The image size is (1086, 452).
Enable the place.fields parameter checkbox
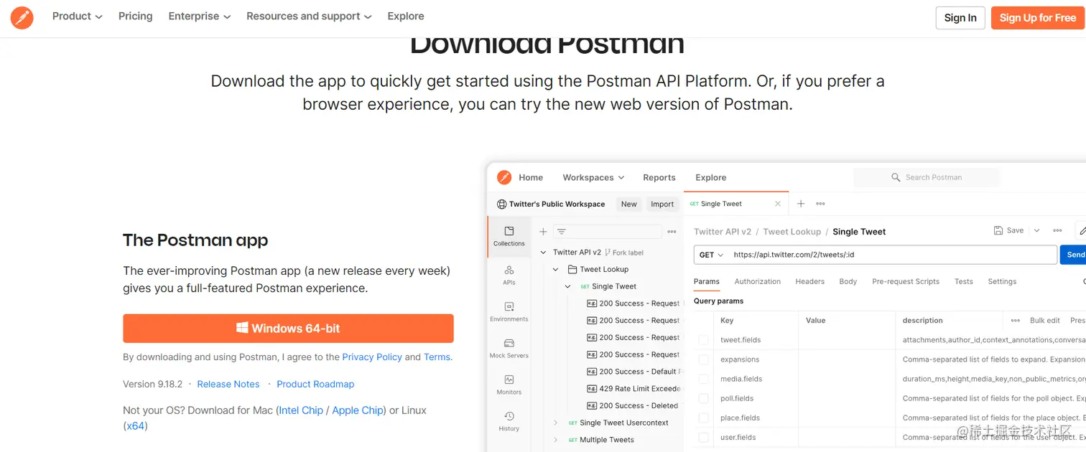point(704,418)
